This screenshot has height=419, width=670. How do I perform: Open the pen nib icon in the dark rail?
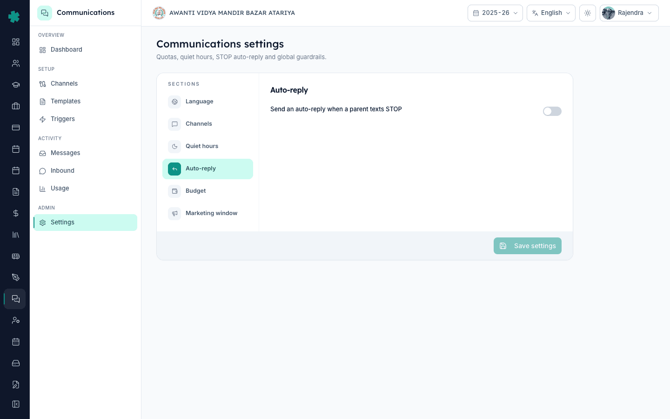click(16, 277)
